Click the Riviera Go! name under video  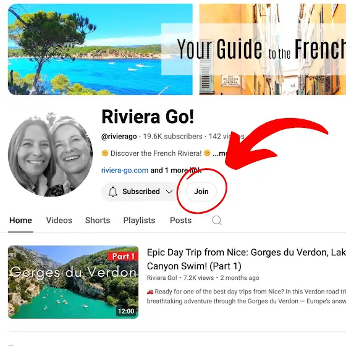162,278
